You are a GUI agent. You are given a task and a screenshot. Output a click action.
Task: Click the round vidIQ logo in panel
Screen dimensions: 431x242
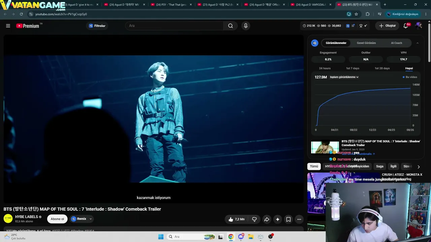tap(315, 43)
